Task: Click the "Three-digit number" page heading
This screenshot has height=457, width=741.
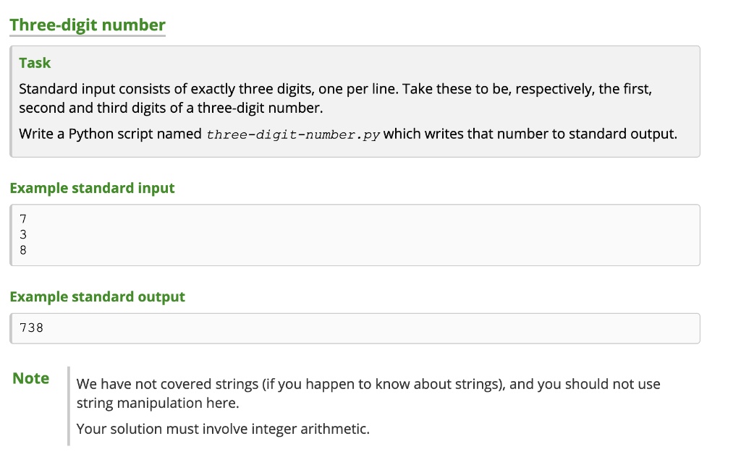Action: click(88, 25)
